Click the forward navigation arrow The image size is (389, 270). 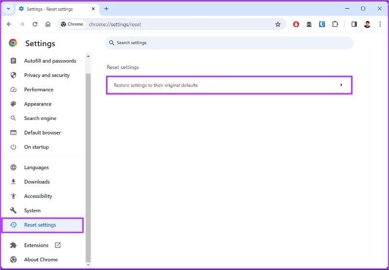[22, 24]
